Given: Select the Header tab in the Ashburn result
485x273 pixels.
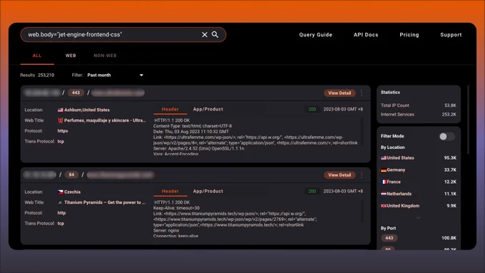Looking at the screenshot, I should [170, 109].
